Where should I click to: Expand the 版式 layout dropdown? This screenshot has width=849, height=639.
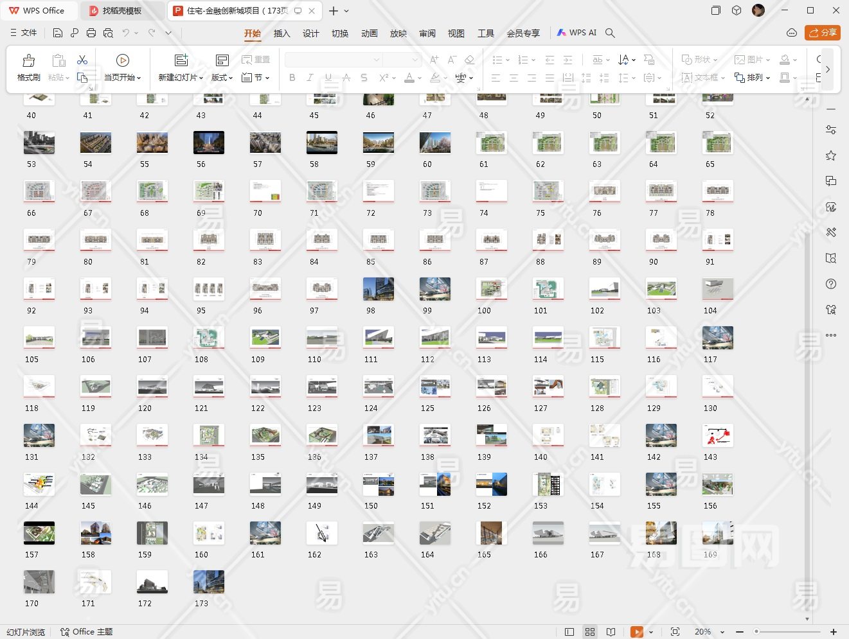pos(222,77)
